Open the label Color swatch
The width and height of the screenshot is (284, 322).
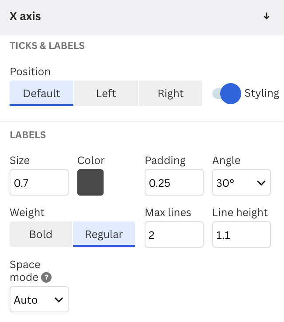tap(90, 182)
